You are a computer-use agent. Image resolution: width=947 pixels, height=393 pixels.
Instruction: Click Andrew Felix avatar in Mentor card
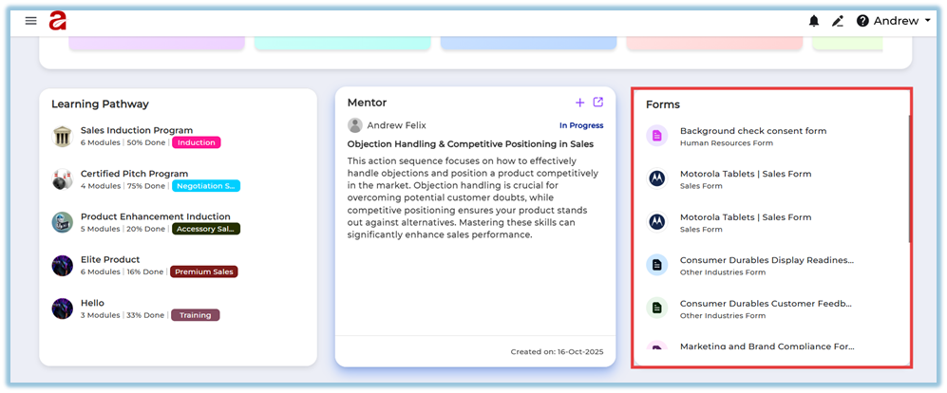click(x=355, y=125)
